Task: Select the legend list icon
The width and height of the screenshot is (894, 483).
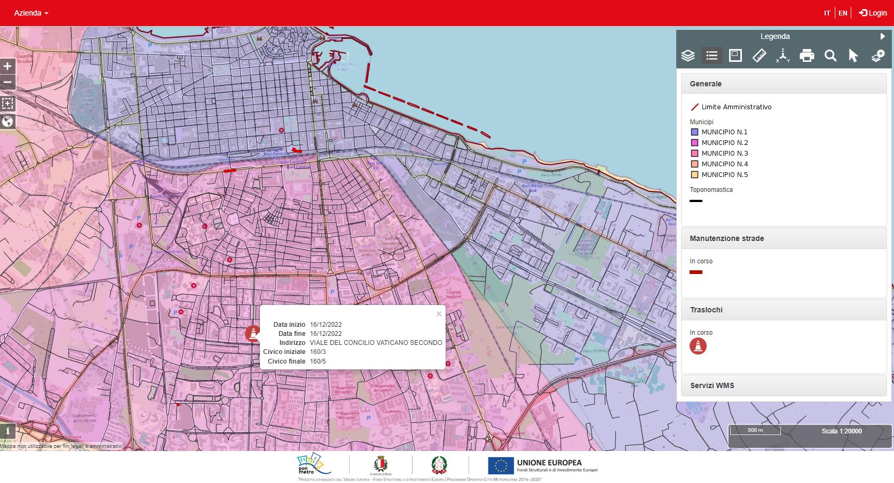Action: [x=711, y=55]
